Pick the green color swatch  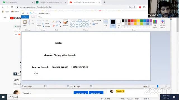point(142,21)
